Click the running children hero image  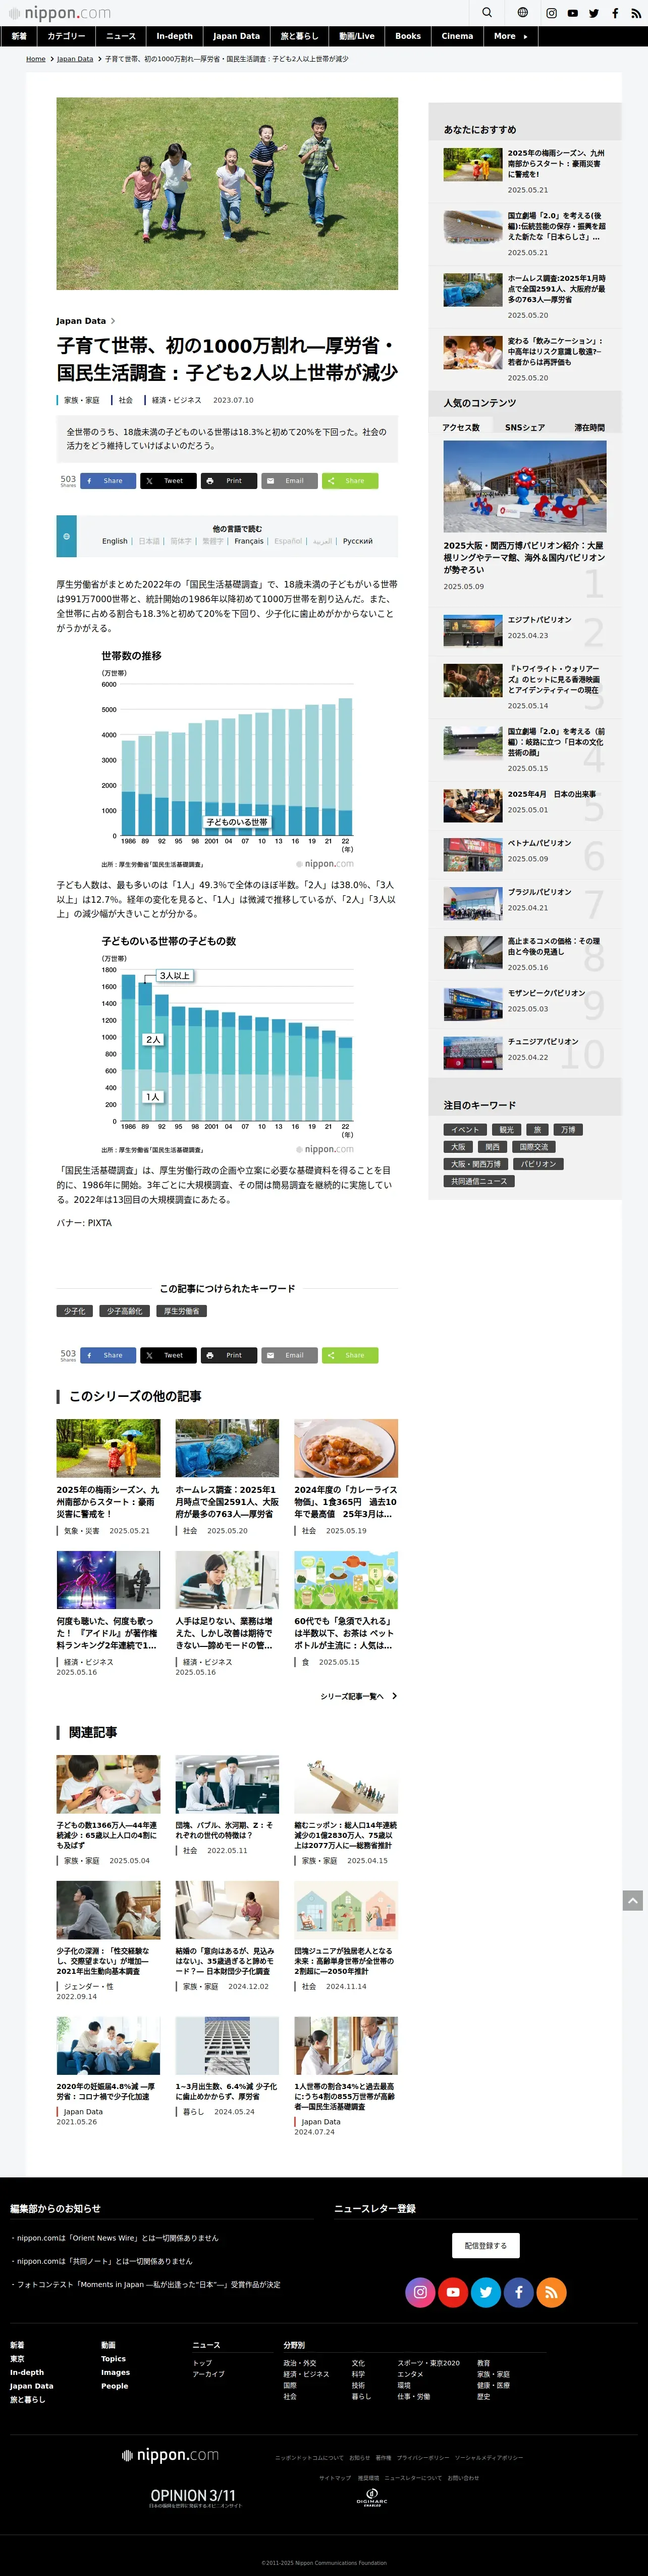pyautogui.click(x=228, y=194)
